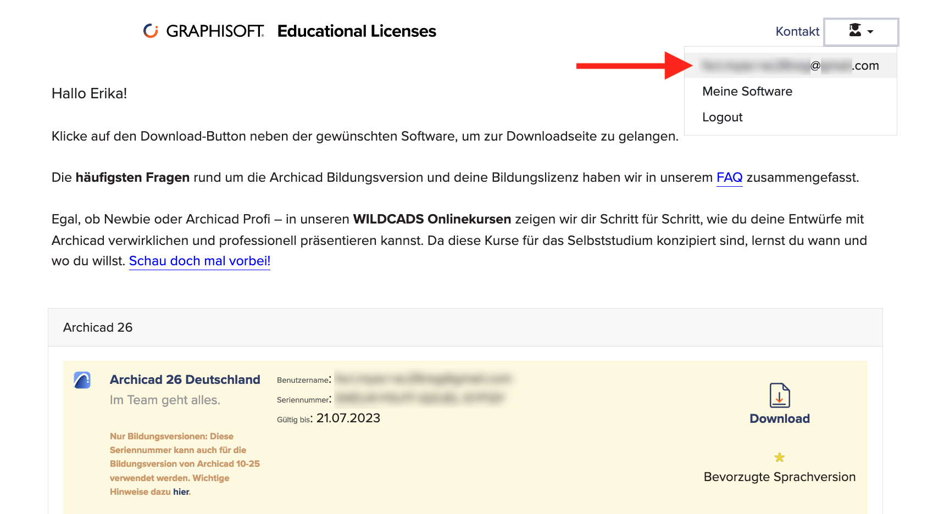933x514 pixels.
Task: Click the yellow star preferred language icon
Action: click(x=780, y=457)
